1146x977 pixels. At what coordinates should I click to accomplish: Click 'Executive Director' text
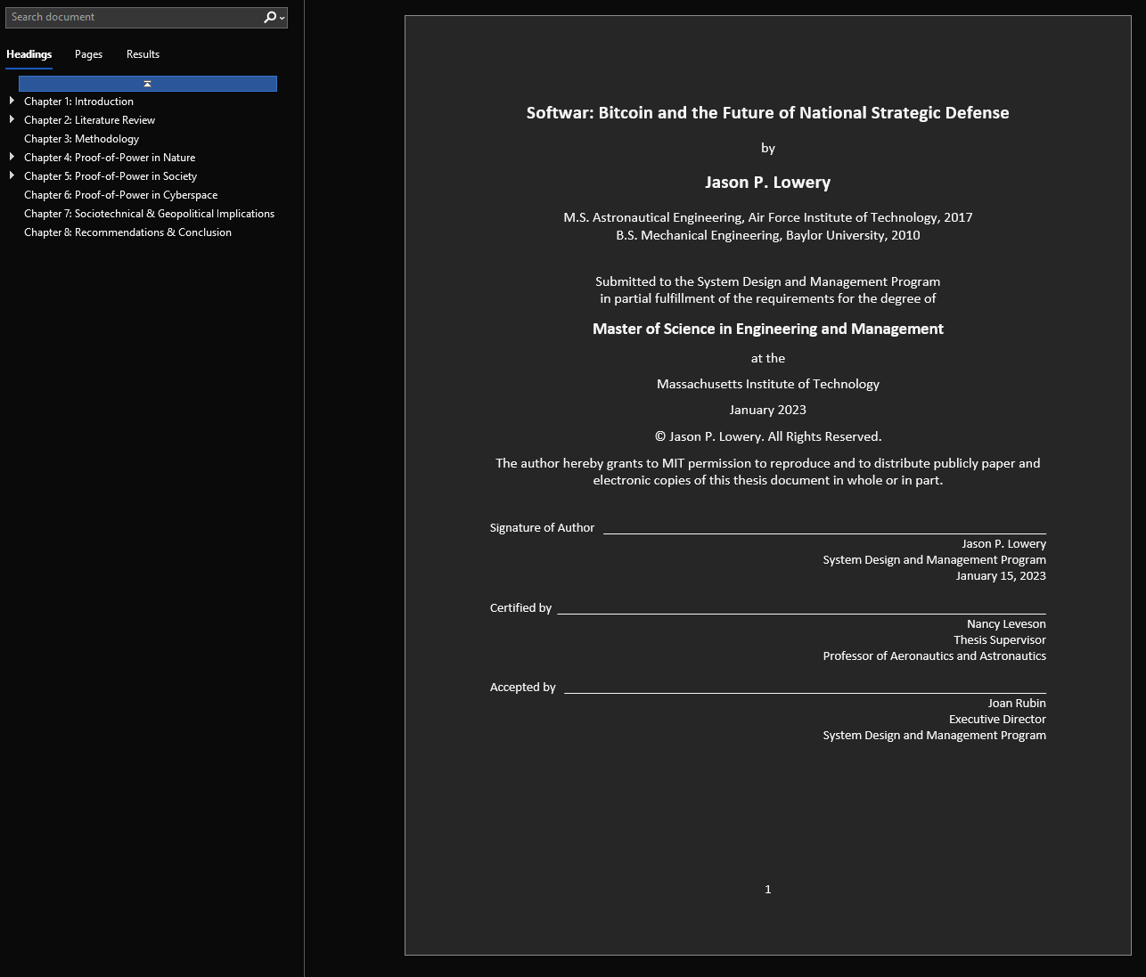pyautogui.click(x=997, y=720)
